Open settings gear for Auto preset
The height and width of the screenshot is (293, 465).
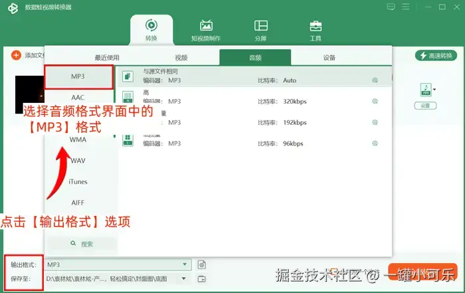point(375,80)
